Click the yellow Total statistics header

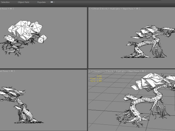pos(99,76)
